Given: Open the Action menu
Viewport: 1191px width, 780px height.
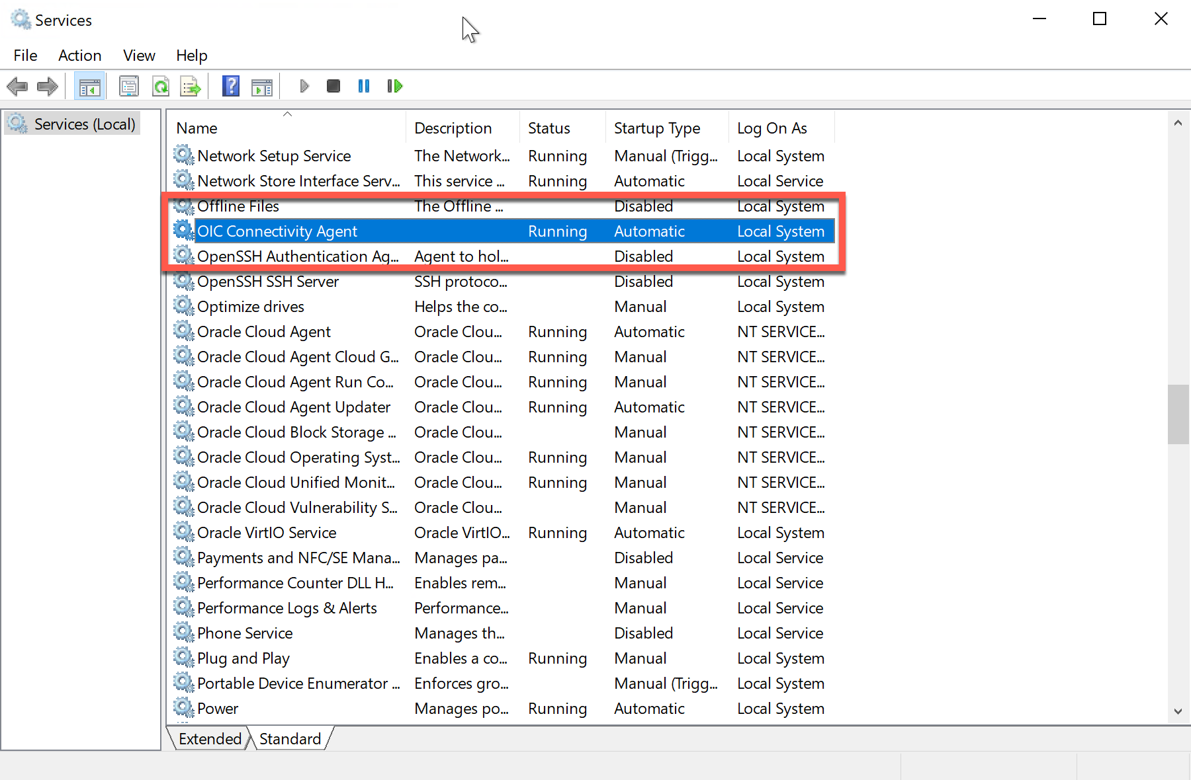Looking at the screenshot, I should tap(79, 56).
